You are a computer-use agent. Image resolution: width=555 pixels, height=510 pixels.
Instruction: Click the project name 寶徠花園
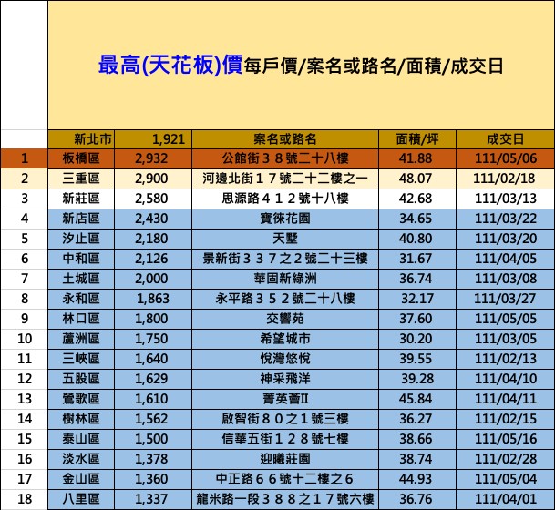pyautogui.click(x=285, y=219)
